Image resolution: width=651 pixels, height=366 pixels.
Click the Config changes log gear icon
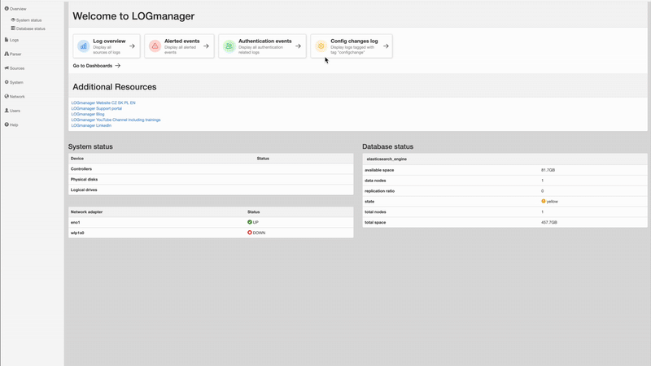click(x=321, y=46)
